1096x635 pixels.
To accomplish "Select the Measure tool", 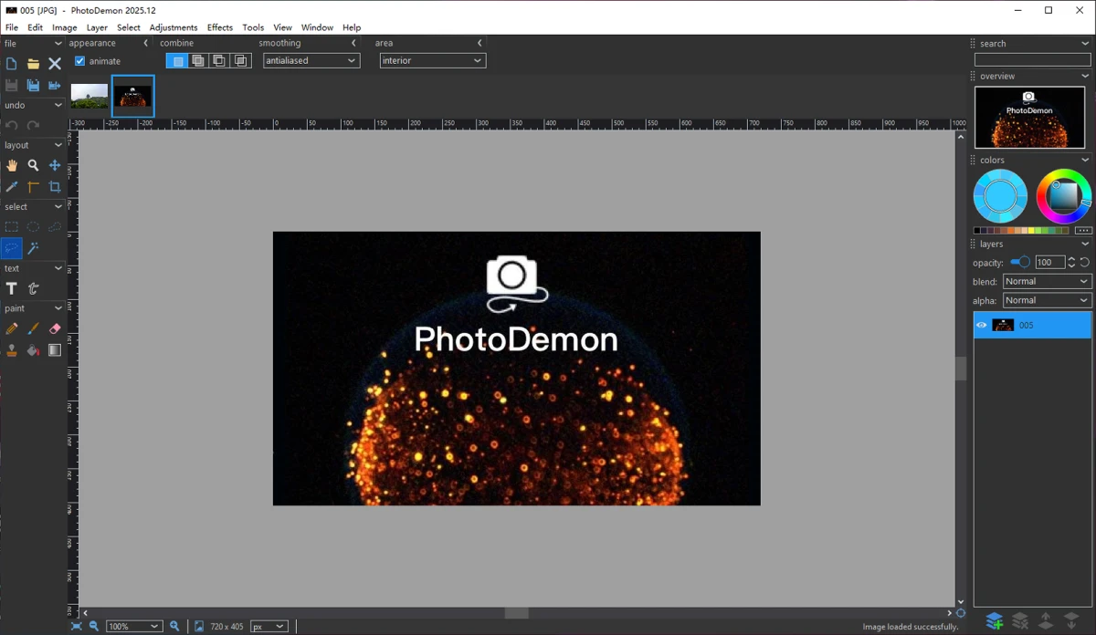I will (33, 187).
